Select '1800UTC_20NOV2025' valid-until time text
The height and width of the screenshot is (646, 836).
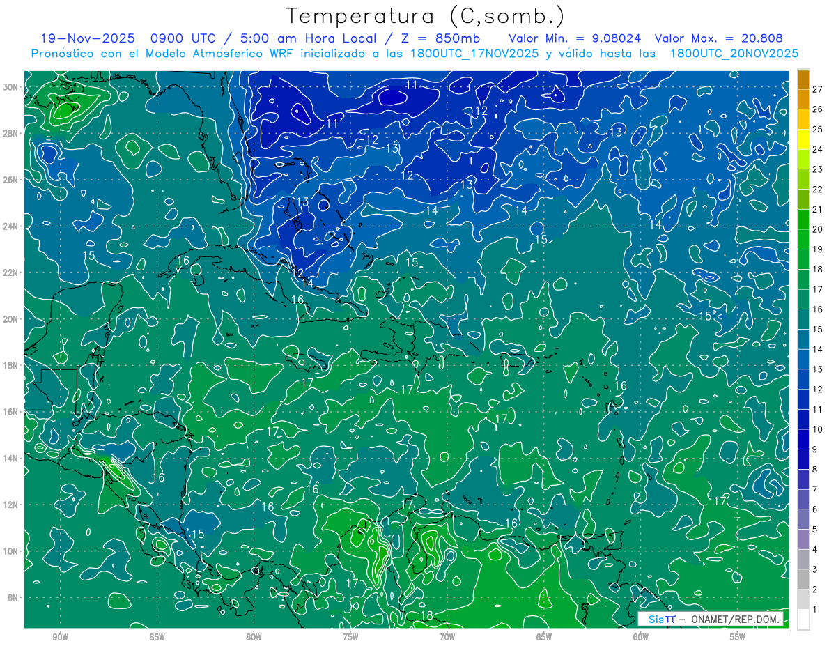pos(734,54)
